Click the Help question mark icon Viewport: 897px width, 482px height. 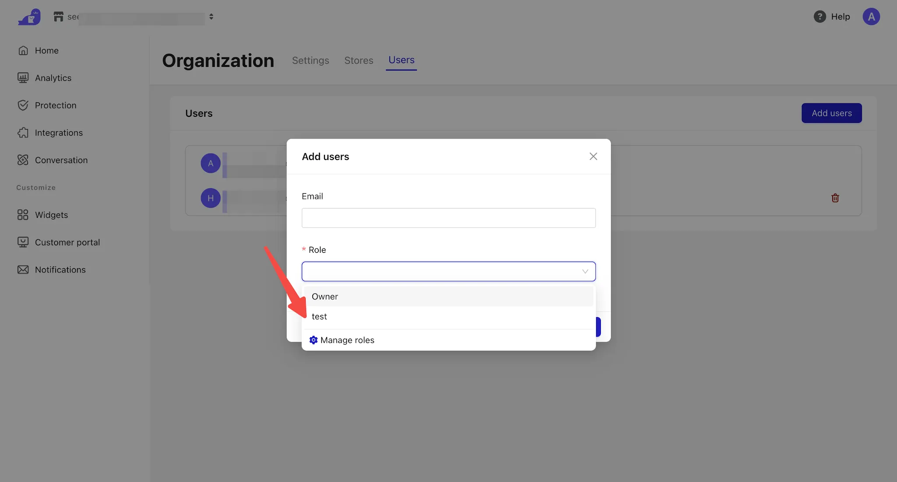pyautogui.click(x=820, y=17)
